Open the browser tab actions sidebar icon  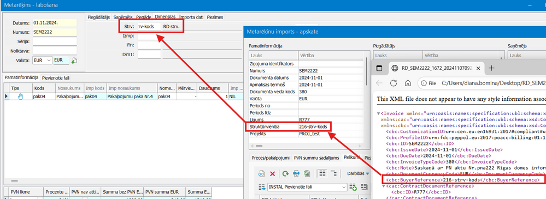click(x=379, y=68)
